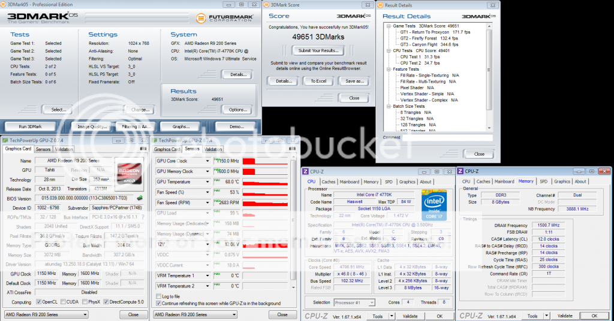The width and height of the screenshot is (614, 321).
Task: Uncheck Continue refreshing in background option
Action: 158,304
